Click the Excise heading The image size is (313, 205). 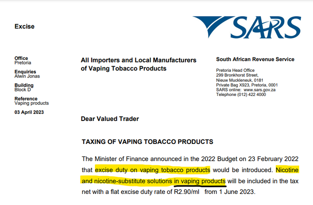(x=25, y=26)
